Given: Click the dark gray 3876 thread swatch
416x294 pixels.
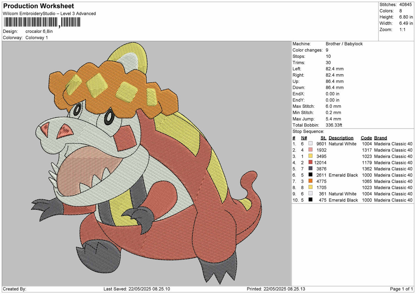Looking at the screenshot, I should pos(310,169).
